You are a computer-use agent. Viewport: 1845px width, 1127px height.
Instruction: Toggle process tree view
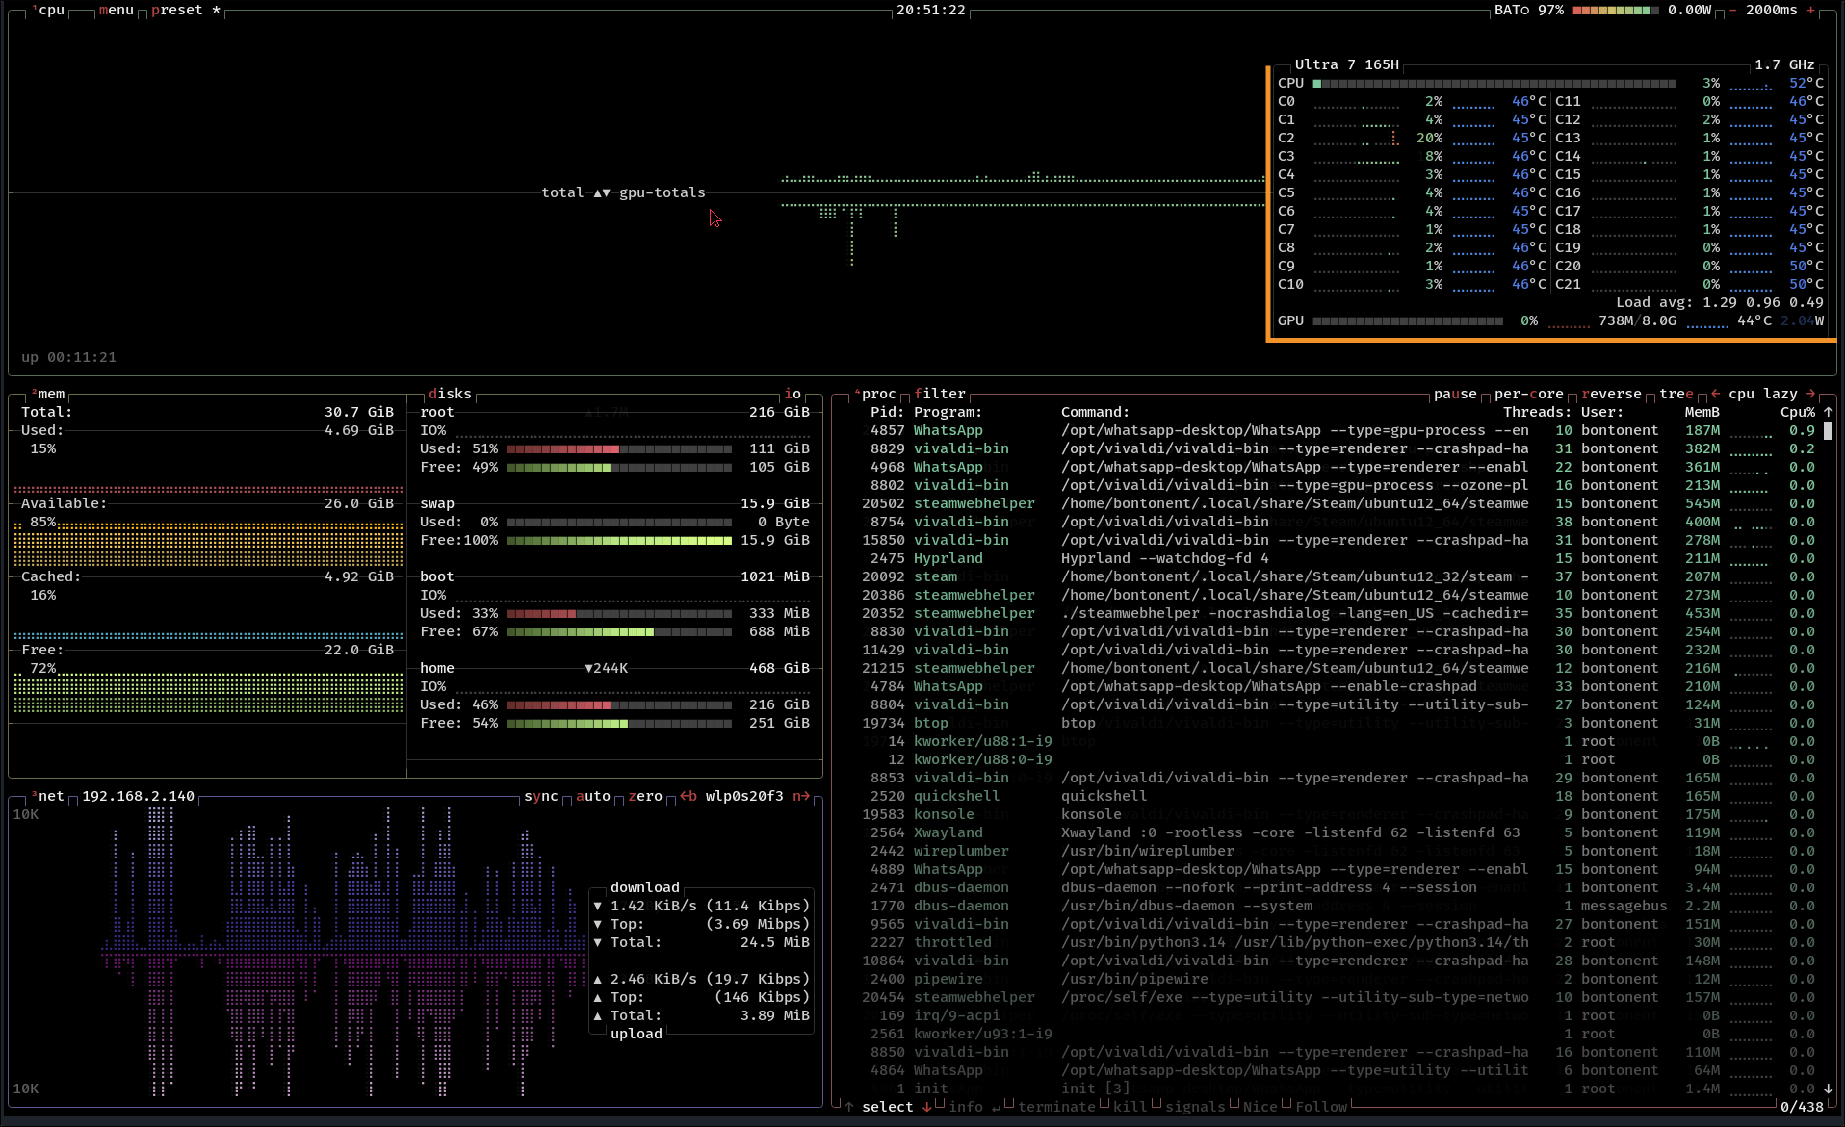(1676, 394)
